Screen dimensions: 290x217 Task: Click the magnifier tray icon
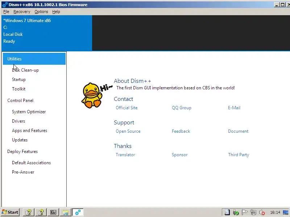point(227,212)
